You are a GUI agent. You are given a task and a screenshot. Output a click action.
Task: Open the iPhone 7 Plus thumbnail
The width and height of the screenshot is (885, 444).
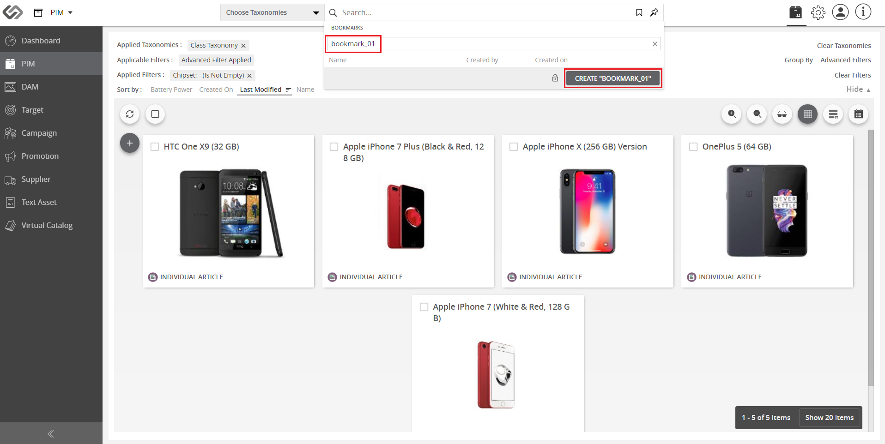(x=406, y=216)
